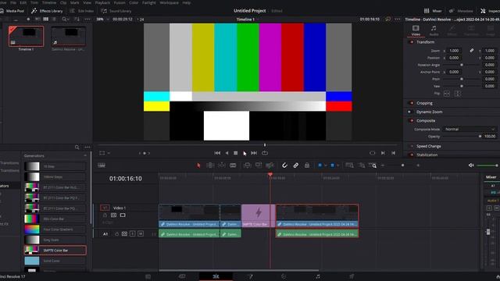Jump to next clip edit point
The height and width of the screenshot is (281, 500).
(383, 153)
